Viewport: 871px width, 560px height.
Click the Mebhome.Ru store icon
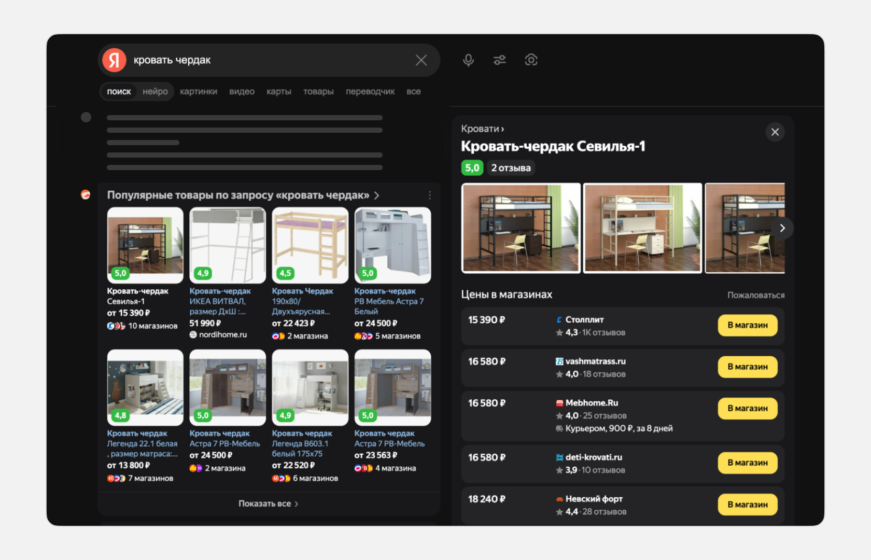559,403
